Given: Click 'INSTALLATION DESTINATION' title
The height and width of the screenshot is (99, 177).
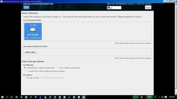Looking at the screenshot, I should pyautogui.click(x=38, y=4).
